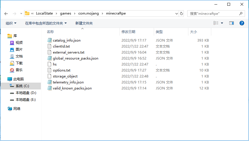The height and width of the screenshot is (141, 249).
Task: Select file name telemetry_info.json
Action: pos(68,82)
